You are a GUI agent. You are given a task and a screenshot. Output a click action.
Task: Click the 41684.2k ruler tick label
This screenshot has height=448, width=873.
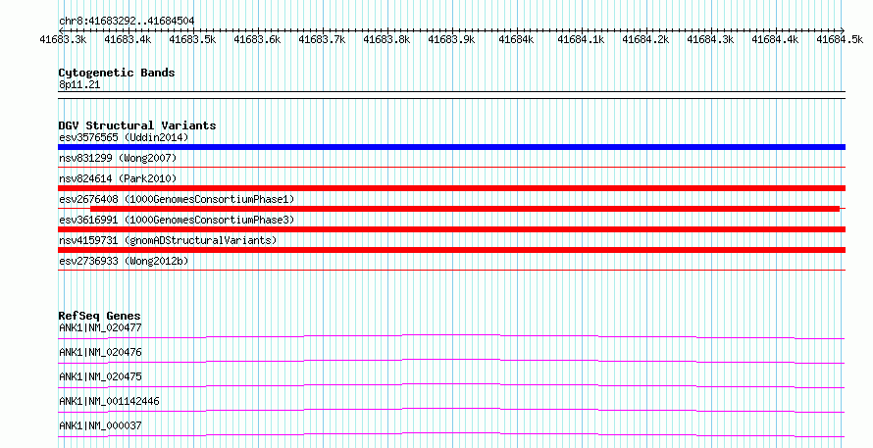(645, 39)
